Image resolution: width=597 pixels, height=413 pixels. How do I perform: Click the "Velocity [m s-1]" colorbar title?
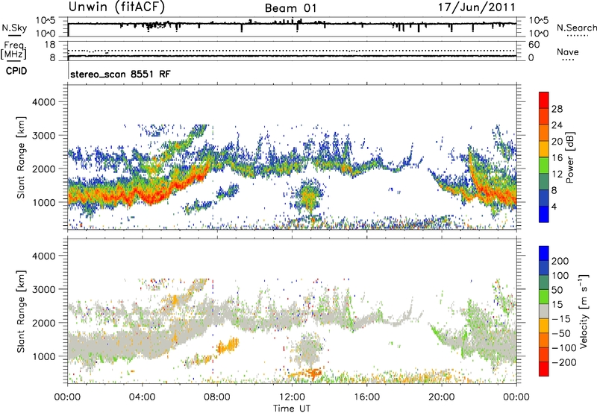click(x=584, y=311)
